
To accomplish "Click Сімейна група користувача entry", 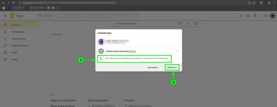I will pos(121,51).
